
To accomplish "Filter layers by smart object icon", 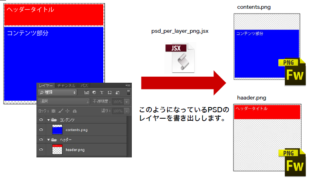I will click(117, 92).
